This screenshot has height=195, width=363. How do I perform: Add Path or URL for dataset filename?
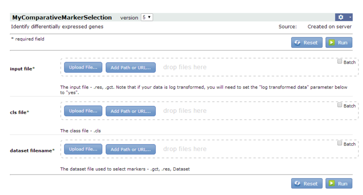click(x=131, y=150)
